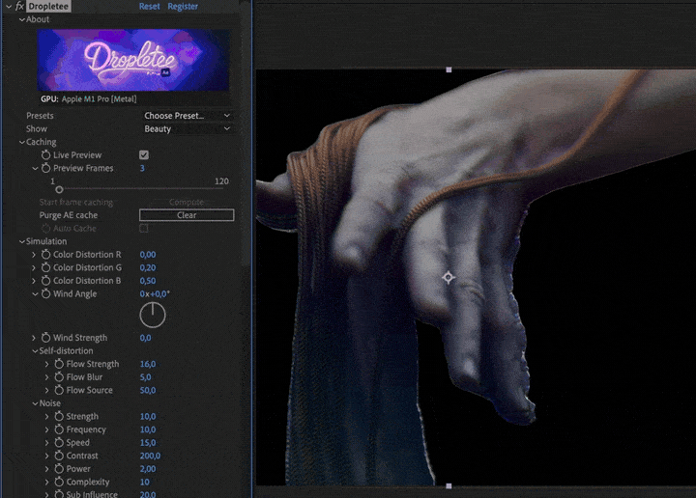Enable keyframing stopwatch for Noise Frequency
This screenshot has height=498, width=696.
tap(58, 429)
